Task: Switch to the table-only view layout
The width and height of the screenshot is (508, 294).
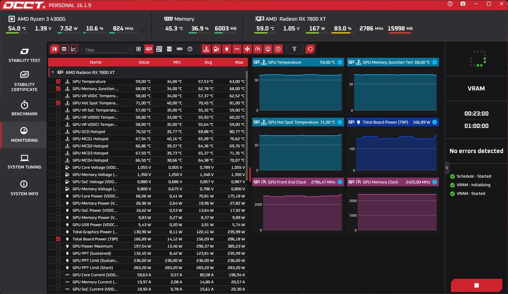Action: coord(64,49)
